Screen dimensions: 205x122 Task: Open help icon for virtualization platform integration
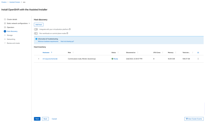click(x=70, y=29)
